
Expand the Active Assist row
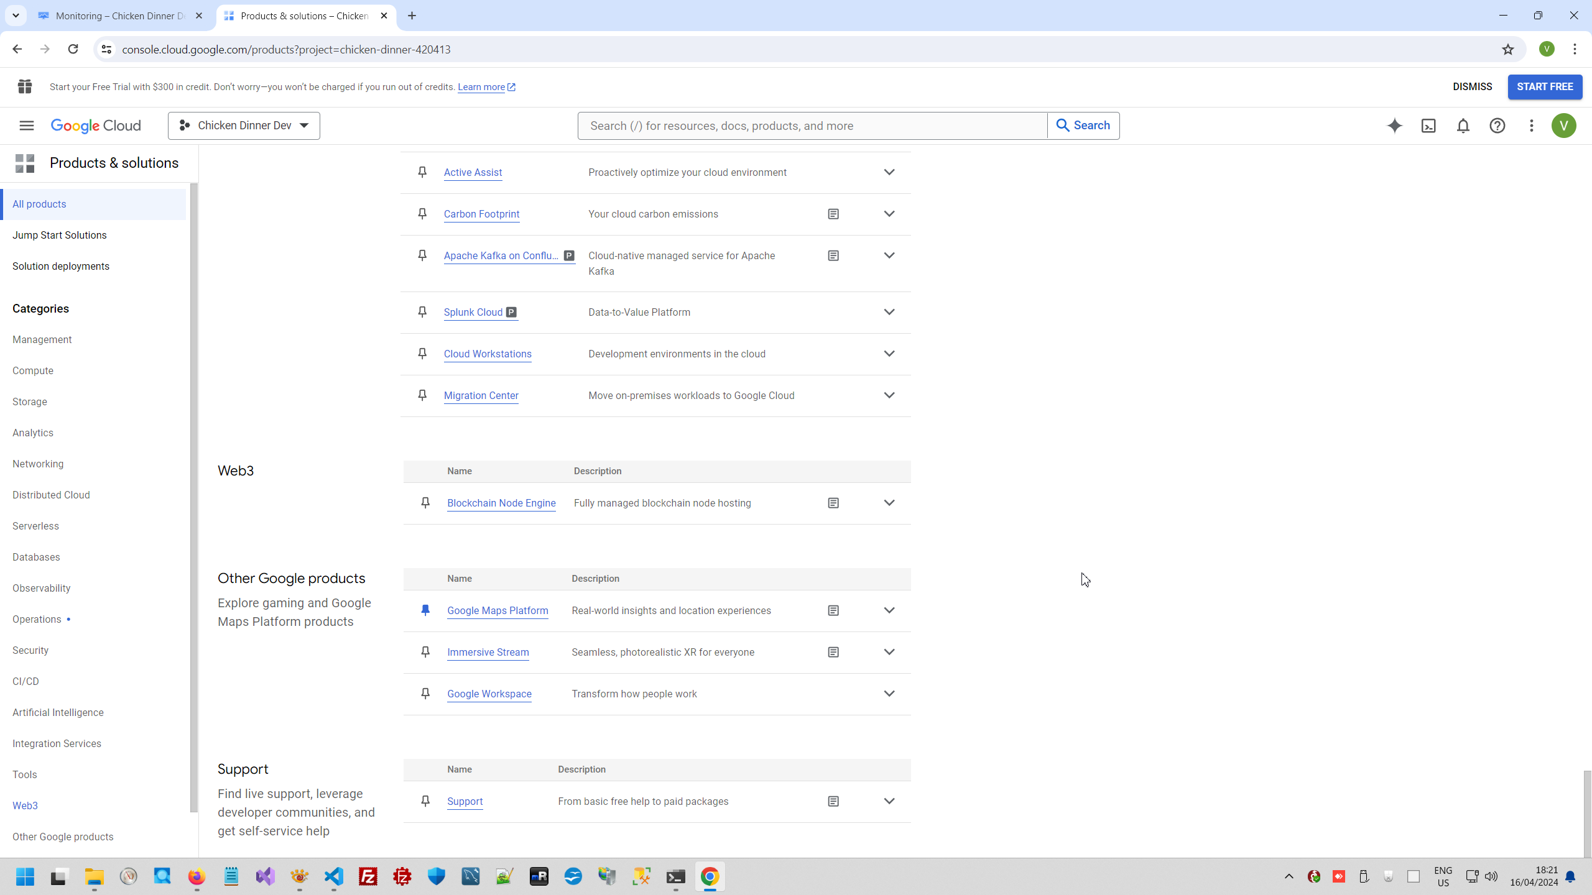(x=889, y=172)
